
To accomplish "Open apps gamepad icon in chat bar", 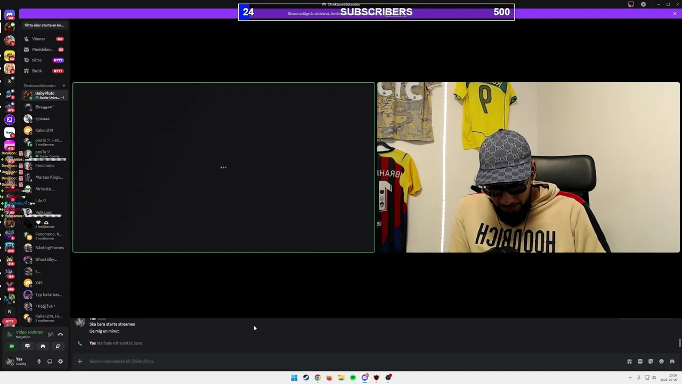I will 672,361.
